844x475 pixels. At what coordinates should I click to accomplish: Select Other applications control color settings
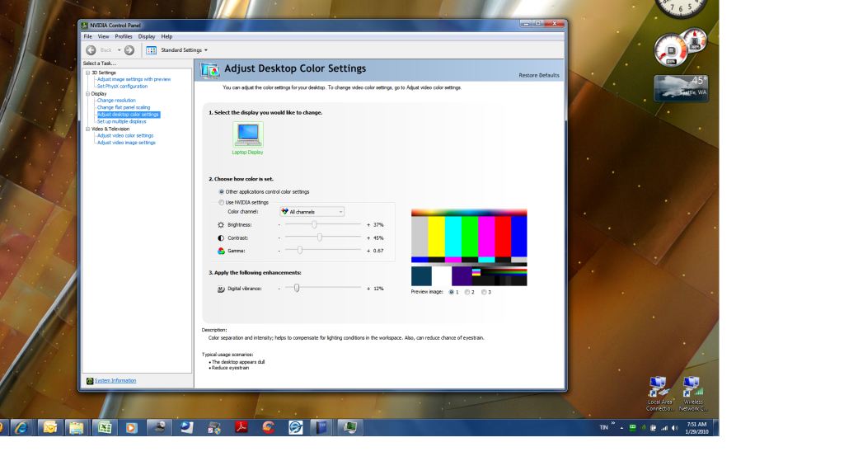point(221,191)
